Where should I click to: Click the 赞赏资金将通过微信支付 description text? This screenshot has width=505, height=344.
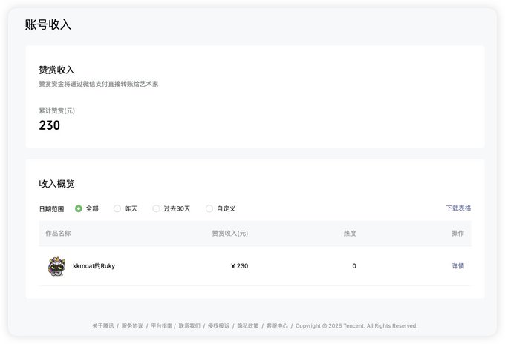99,84
